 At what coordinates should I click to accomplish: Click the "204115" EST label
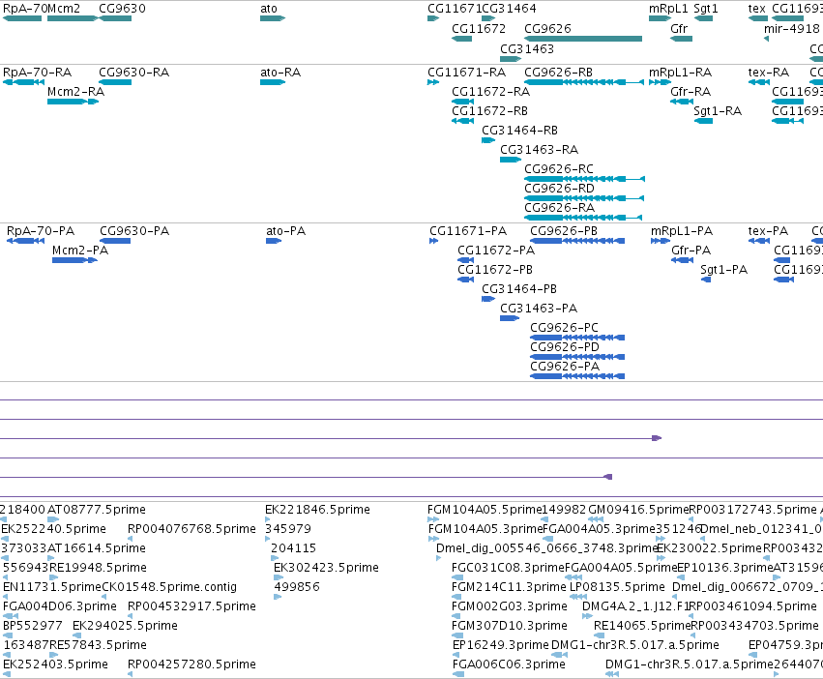point(293,547)
